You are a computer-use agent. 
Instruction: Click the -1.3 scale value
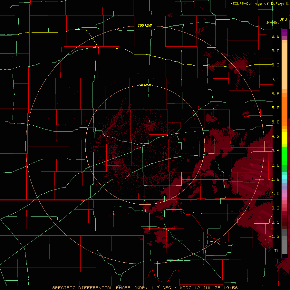click(275, 237)
